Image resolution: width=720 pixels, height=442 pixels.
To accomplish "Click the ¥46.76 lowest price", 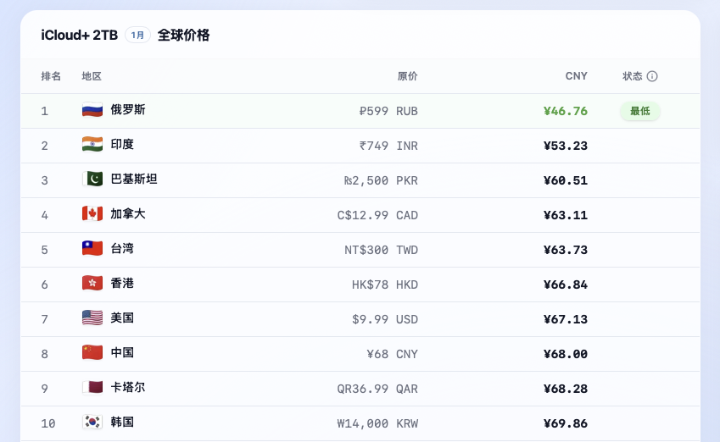I will click(x=566, y=111).
